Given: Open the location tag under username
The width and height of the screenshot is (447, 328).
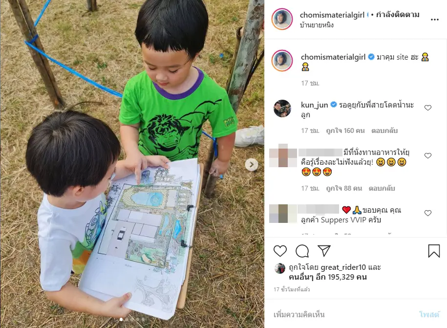Looking at the screenshot, I should 317,25.
